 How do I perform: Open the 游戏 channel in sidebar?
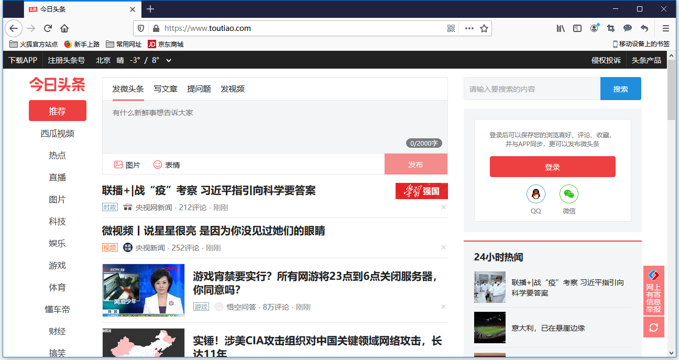click(x=58, y=266)
